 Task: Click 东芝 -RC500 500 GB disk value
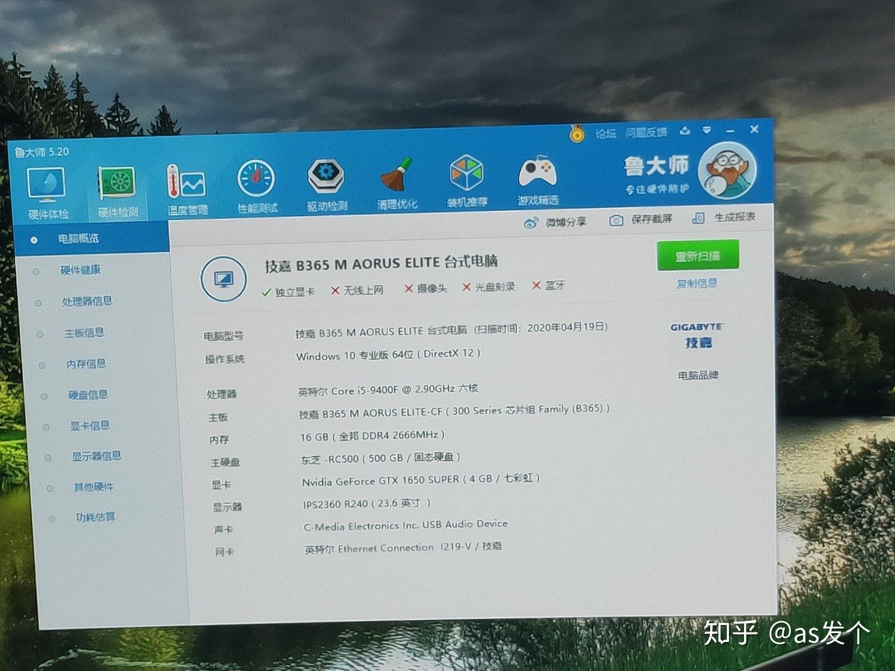coord(380,458)
